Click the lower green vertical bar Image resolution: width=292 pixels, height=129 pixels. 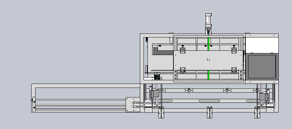(x=209, y=75)
